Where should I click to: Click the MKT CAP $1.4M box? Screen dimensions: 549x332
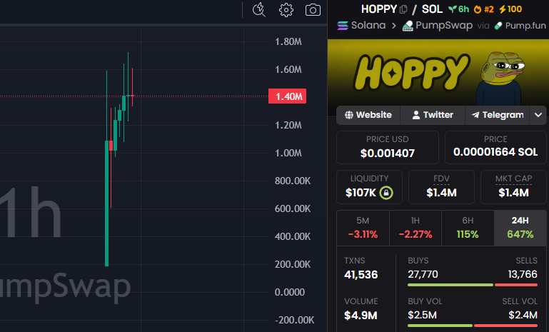tap(513, 187)
